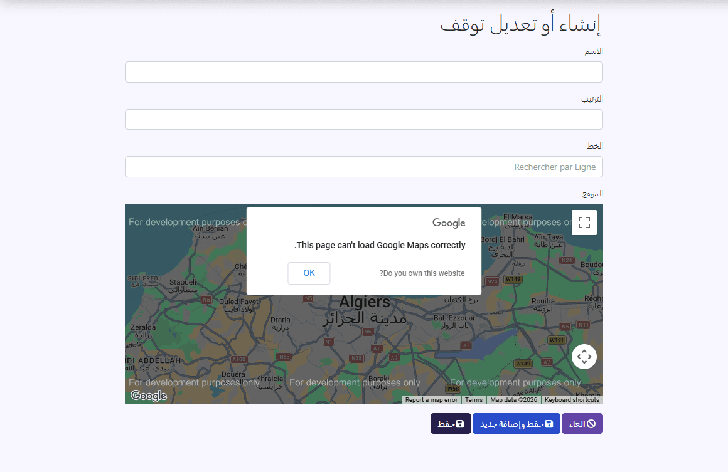This screenshot has height=472, width=728.
Task: Click the page heading إنشاء أو تعديل توقف
Action: click(520, 24)
